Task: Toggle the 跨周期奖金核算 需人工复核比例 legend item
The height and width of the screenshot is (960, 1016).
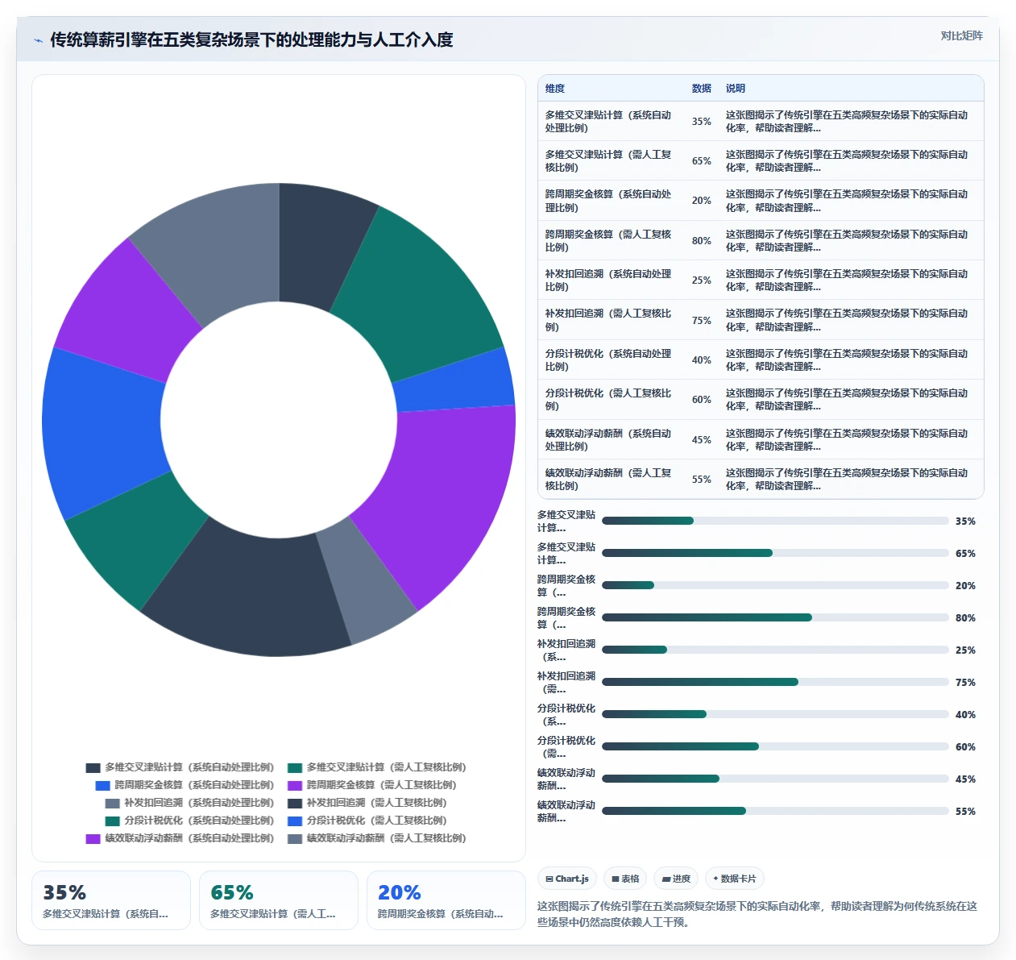Action: (x=371, y=785)
